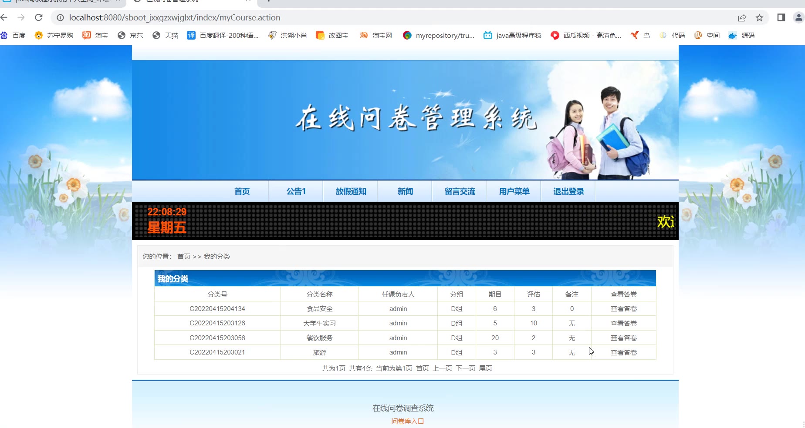The height and width of the screenshot is (428, 805).
Task: Open the 留言交流 navigation item
Action: pyautogui.click(x=460, y=191)
